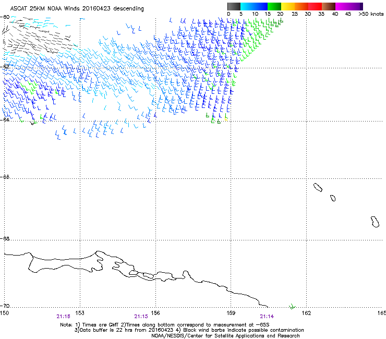This screenshot has width=386, height=339.
Task: Click the purple '21:15' time label
Action: coord(141,317)
